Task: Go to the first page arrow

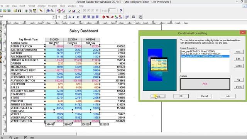Action: 85,11
